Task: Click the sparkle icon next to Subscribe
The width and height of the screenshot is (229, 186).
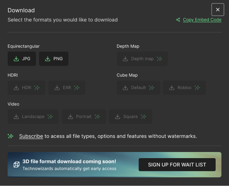Action: [x=11, y=136]
